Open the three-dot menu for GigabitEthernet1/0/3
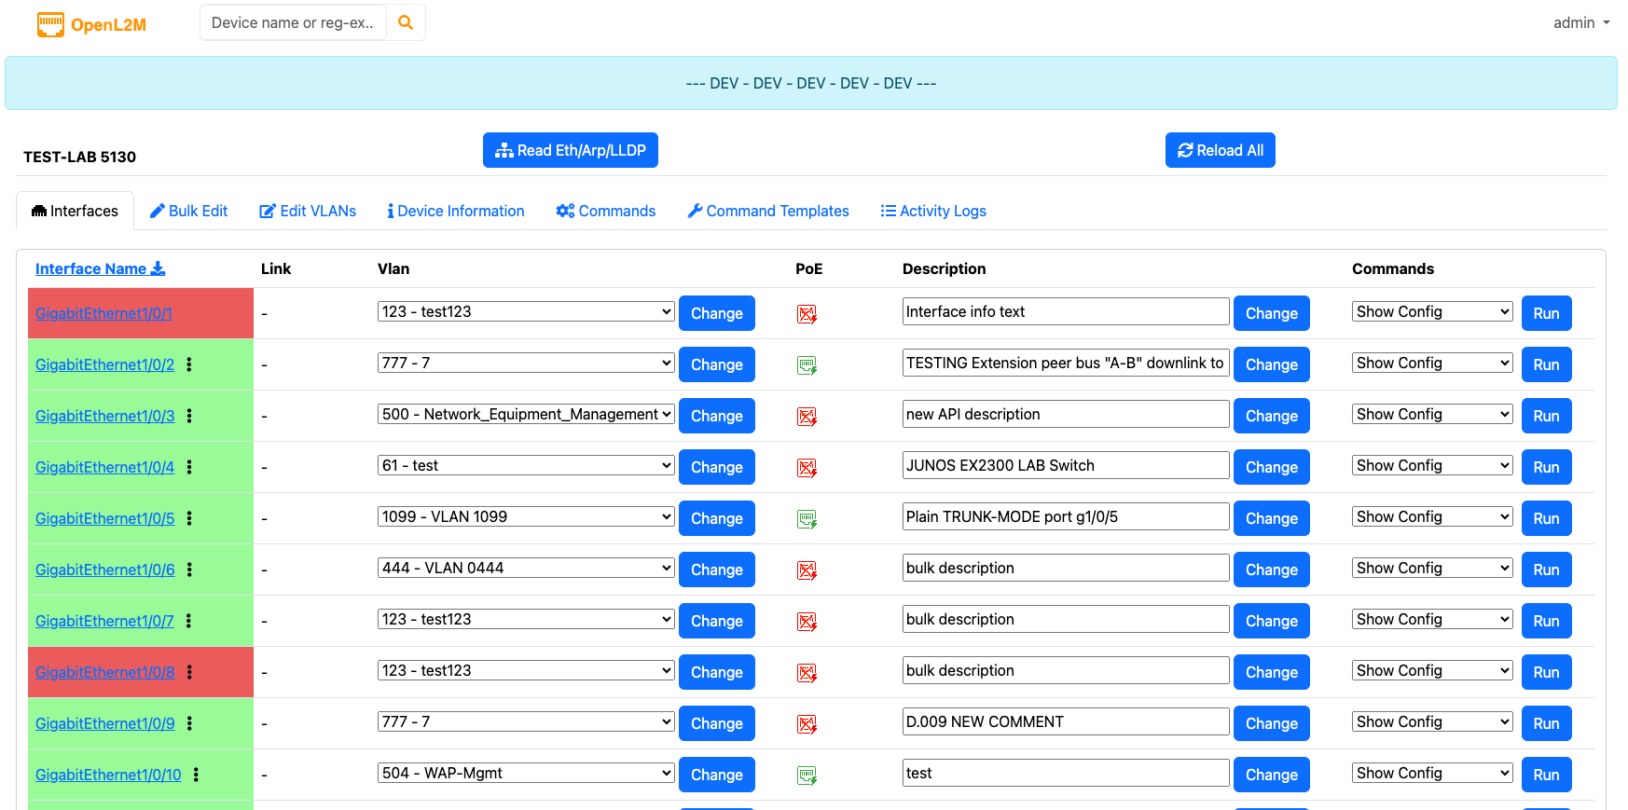 [189, 416]
